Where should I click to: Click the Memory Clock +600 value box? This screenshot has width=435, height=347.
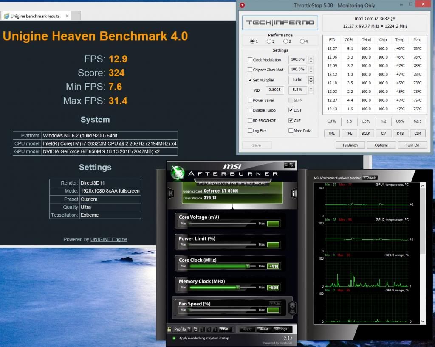[x=273, y=288]
